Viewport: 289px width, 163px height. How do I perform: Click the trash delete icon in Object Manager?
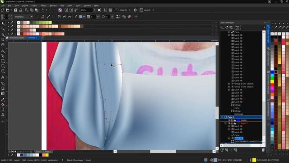pos(263,150)
